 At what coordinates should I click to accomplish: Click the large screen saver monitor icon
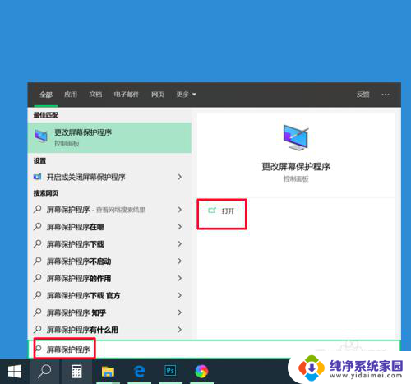click(296, 137)
